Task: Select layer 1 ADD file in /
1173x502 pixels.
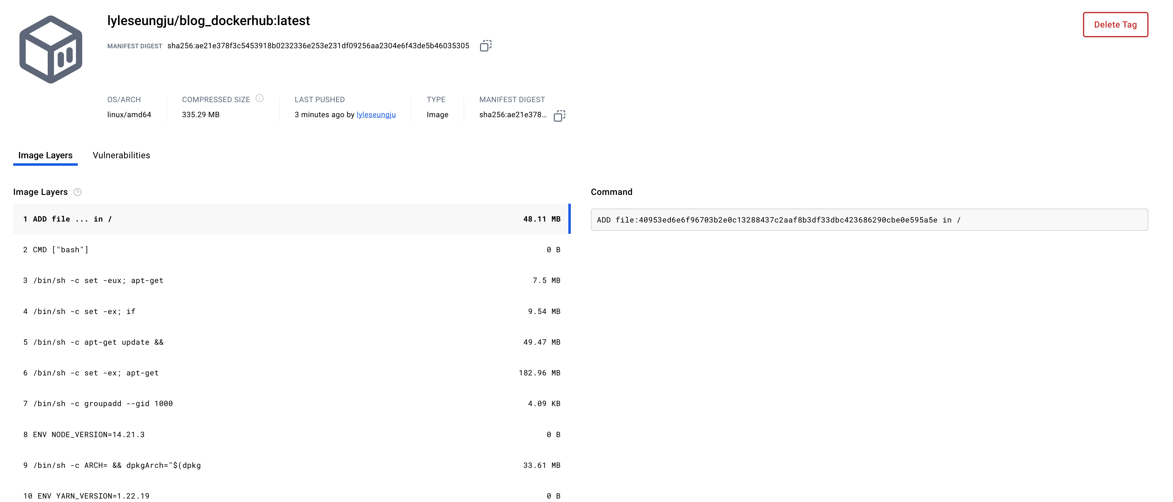Action: [292, 219]
